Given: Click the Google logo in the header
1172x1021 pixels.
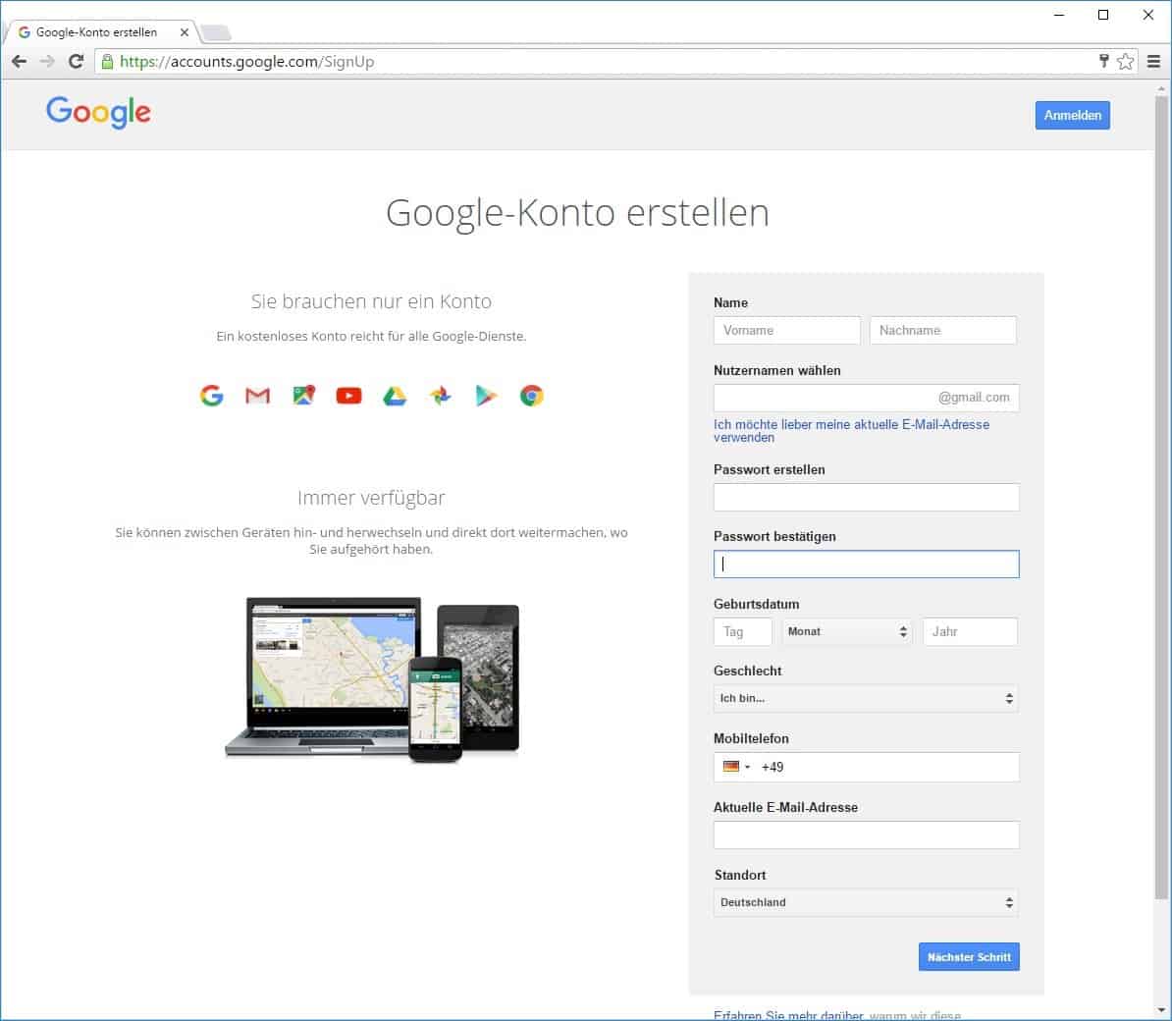Looking at the screenshot, I should pyautogui.click(x=99, y=112).
